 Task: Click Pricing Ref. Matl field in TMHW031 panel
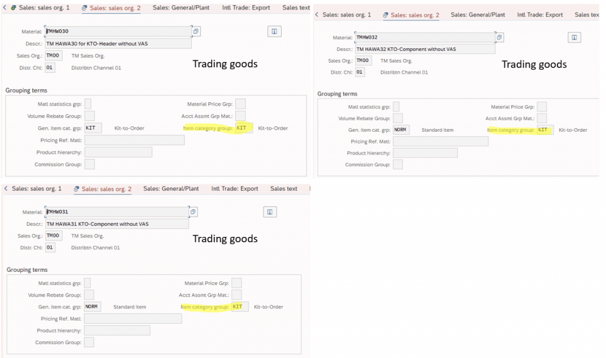tap(133, 318)
